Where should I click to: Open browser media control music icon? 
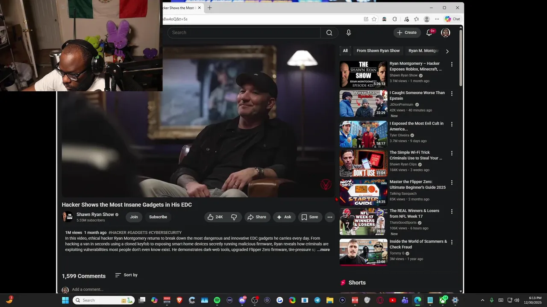click(406, 19)
